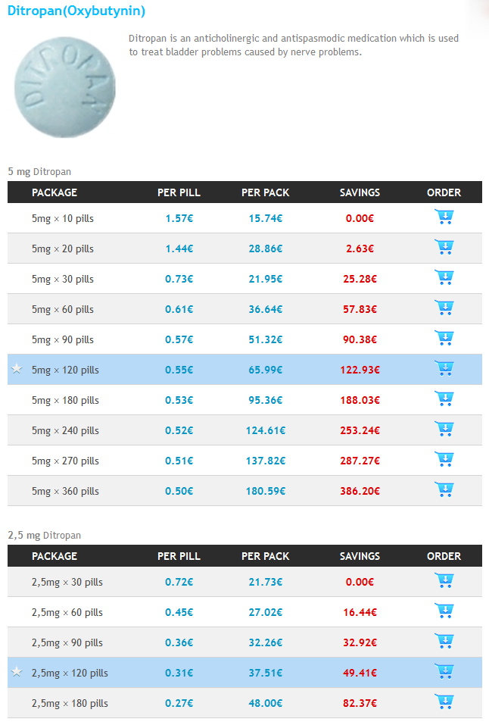Order the 5mg × 60 pills package
The width and height of the screenshot is (489, 722).
point(444,308)
